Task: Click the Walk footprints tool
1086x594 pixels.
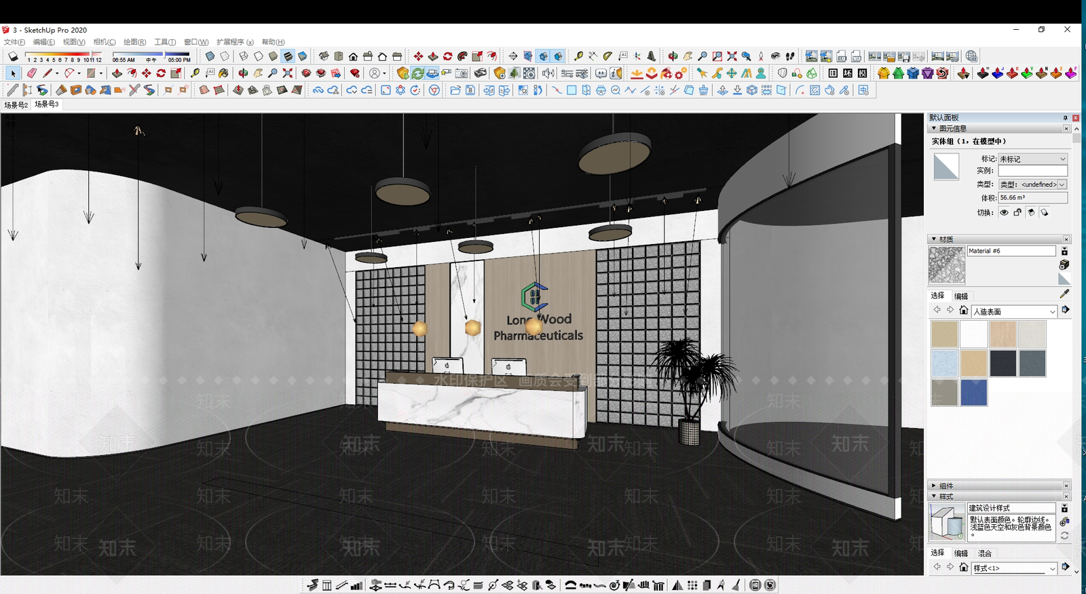Action: click(x=790, y=56)
